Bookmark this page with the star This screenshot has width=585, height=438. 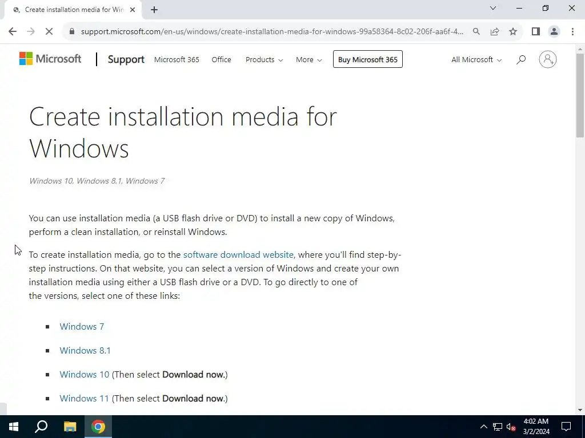pos(513,32)
